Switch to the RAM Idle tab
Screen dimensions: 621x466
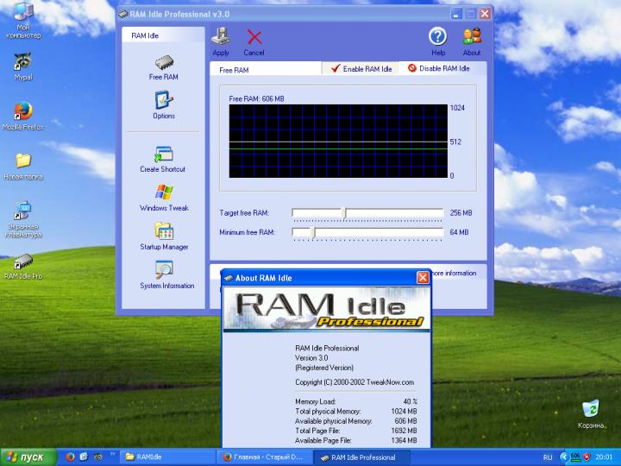point(145,36)
